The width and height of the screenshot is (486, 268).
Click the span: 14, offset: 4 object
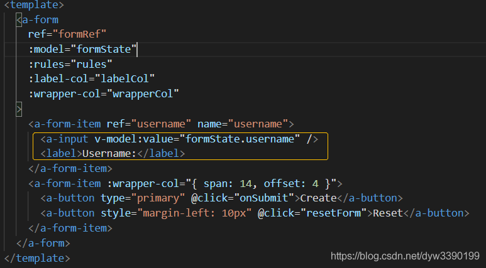click(x=261, y=184)
